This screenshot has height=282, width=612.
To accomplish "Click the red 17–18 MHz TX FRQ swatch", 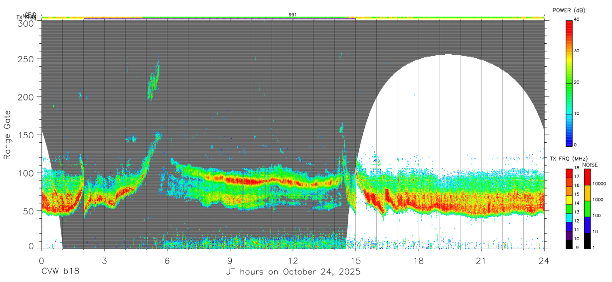I will click(x=569, y=174).
